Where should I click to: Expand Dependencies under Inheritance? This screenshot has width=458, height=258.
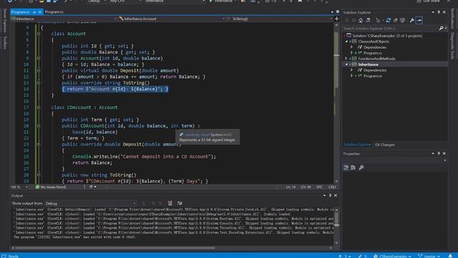click(351, 70)
